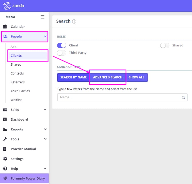Click the Dashboard chart icon
Image resolution: width=192 pixels, height=184 pixels.
5,120
